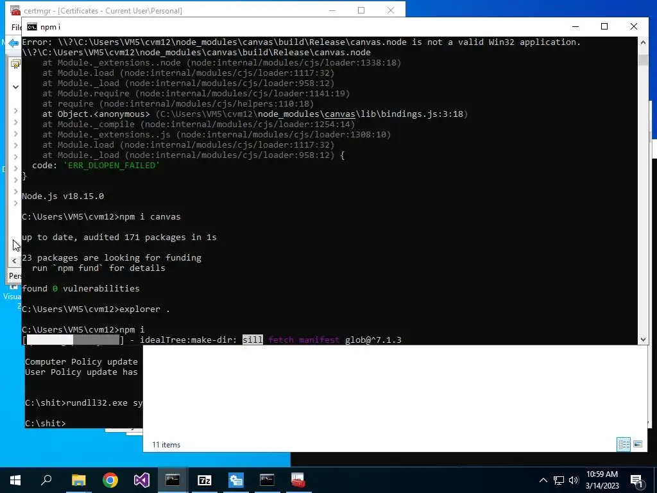Click scroll up arrow in npm window

click(643, 42)
